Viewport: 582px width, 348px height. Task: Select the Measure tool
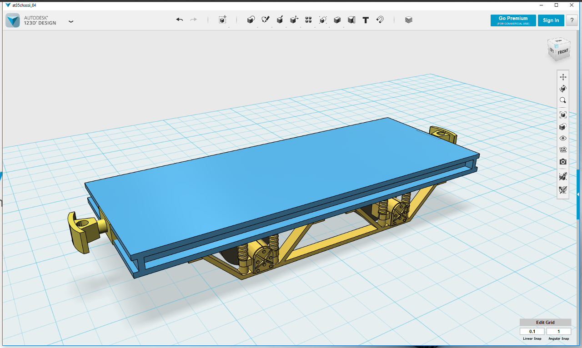[351, 20]
